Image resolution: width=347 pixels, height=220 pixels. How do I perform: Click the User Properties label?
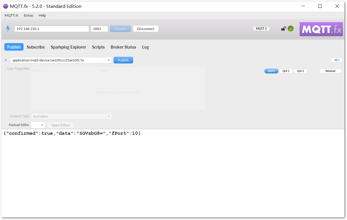tap(18, 69)
